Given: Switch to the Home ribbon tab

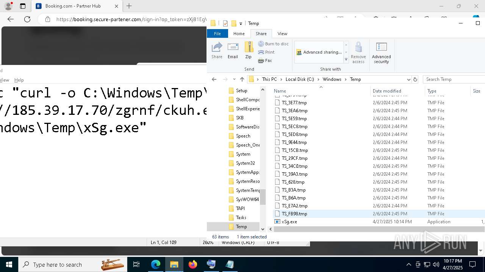Looking at the screenshot, I should 239,34.
